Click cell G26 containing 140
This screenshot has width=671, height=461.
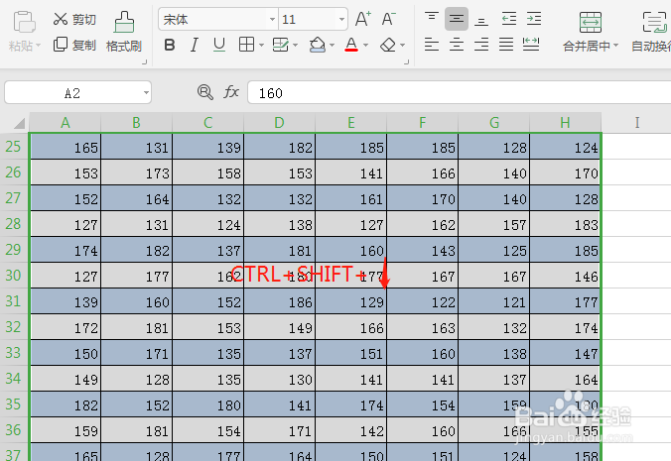pos(494,173)
